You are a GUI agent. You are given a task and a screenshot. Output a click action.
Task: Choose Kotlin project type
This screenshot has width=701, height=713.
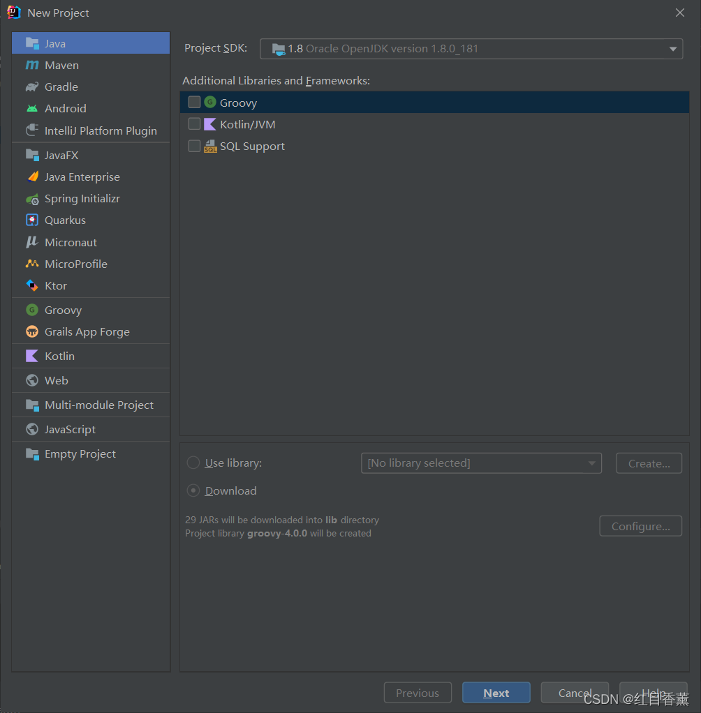91,356
